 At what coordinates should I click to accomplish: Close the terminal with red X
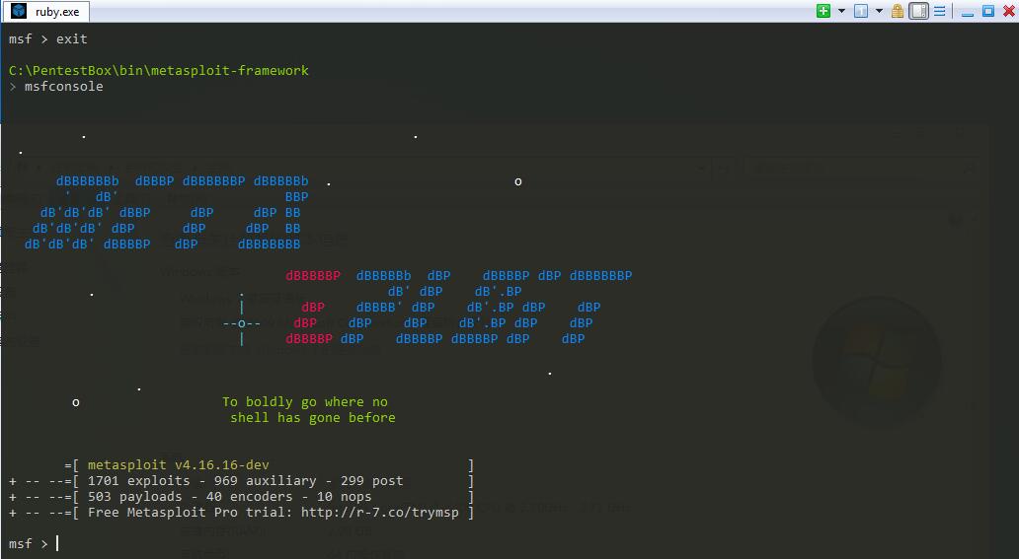tap(1009, 11)
